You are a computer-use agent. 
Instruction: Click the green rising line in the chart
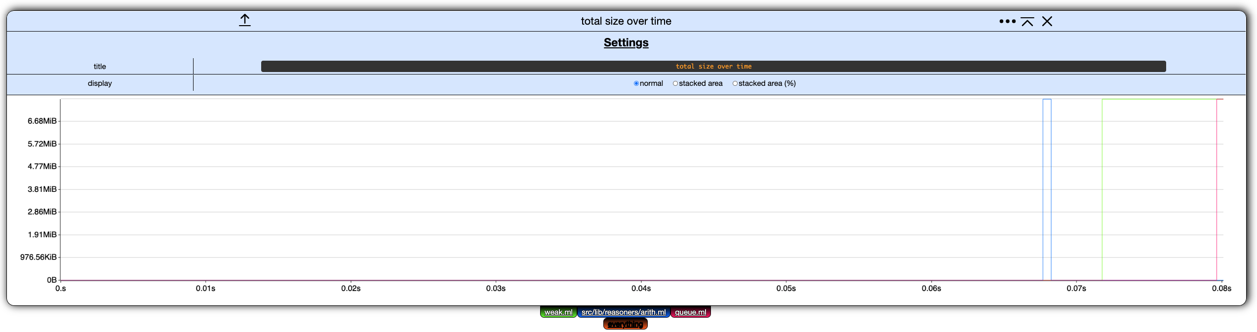[1102, 190]
